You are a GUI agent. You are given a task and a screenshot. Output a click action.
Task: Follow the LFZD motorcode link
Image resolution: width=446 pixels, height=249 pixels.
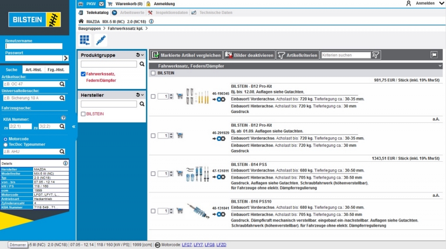coord(221,245)
